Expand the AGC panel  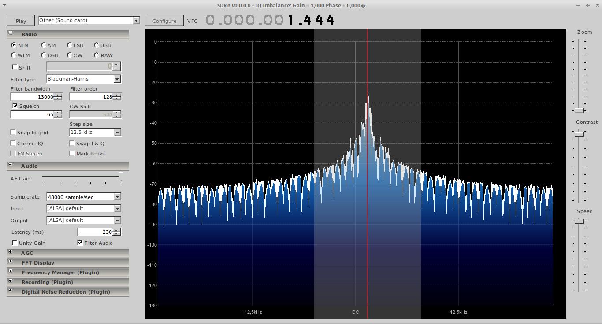tap(10, 252)
